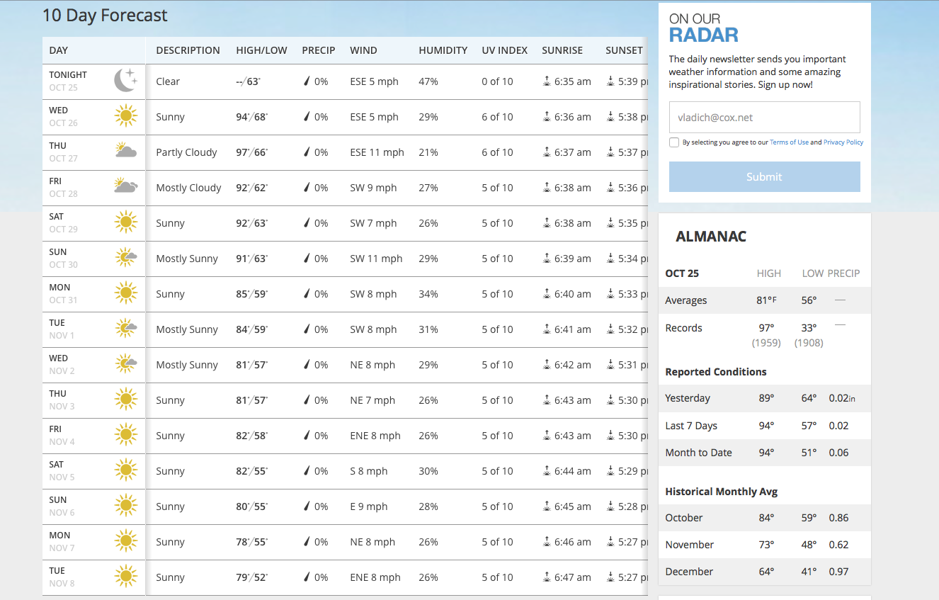Screen dimensions: 939x600
Task: Click the 97/66 high/low temperature
Action: (x=251, y=152)
